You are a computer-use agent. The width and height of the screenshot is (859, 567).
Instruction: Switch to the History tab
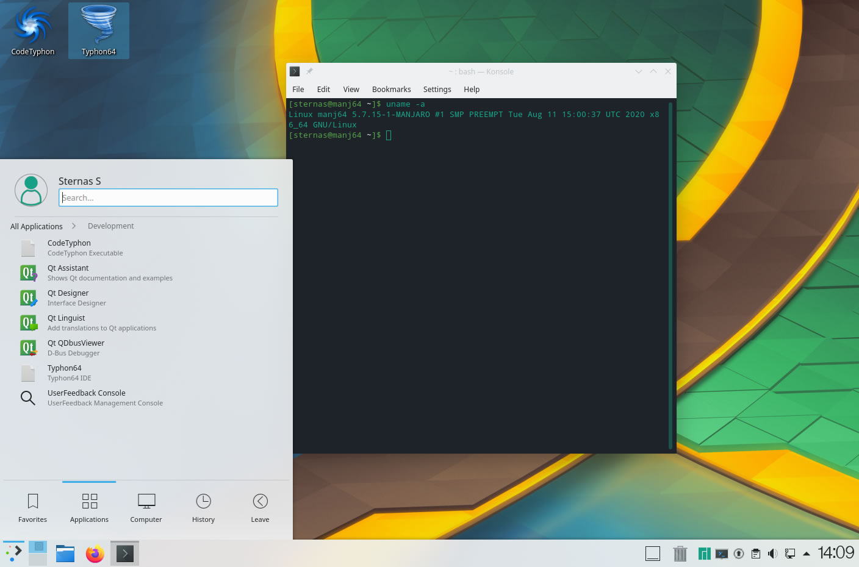(203, 508)
